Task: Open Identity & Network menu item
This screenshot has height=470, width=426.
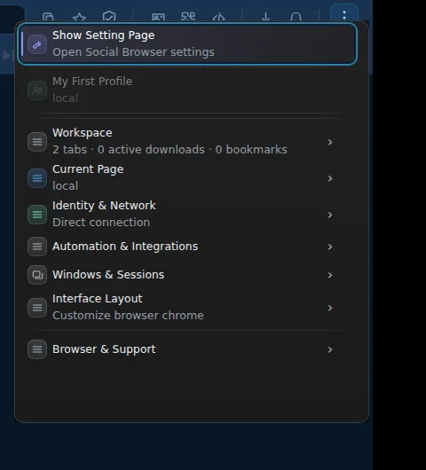Action: [x=187, y=215]
